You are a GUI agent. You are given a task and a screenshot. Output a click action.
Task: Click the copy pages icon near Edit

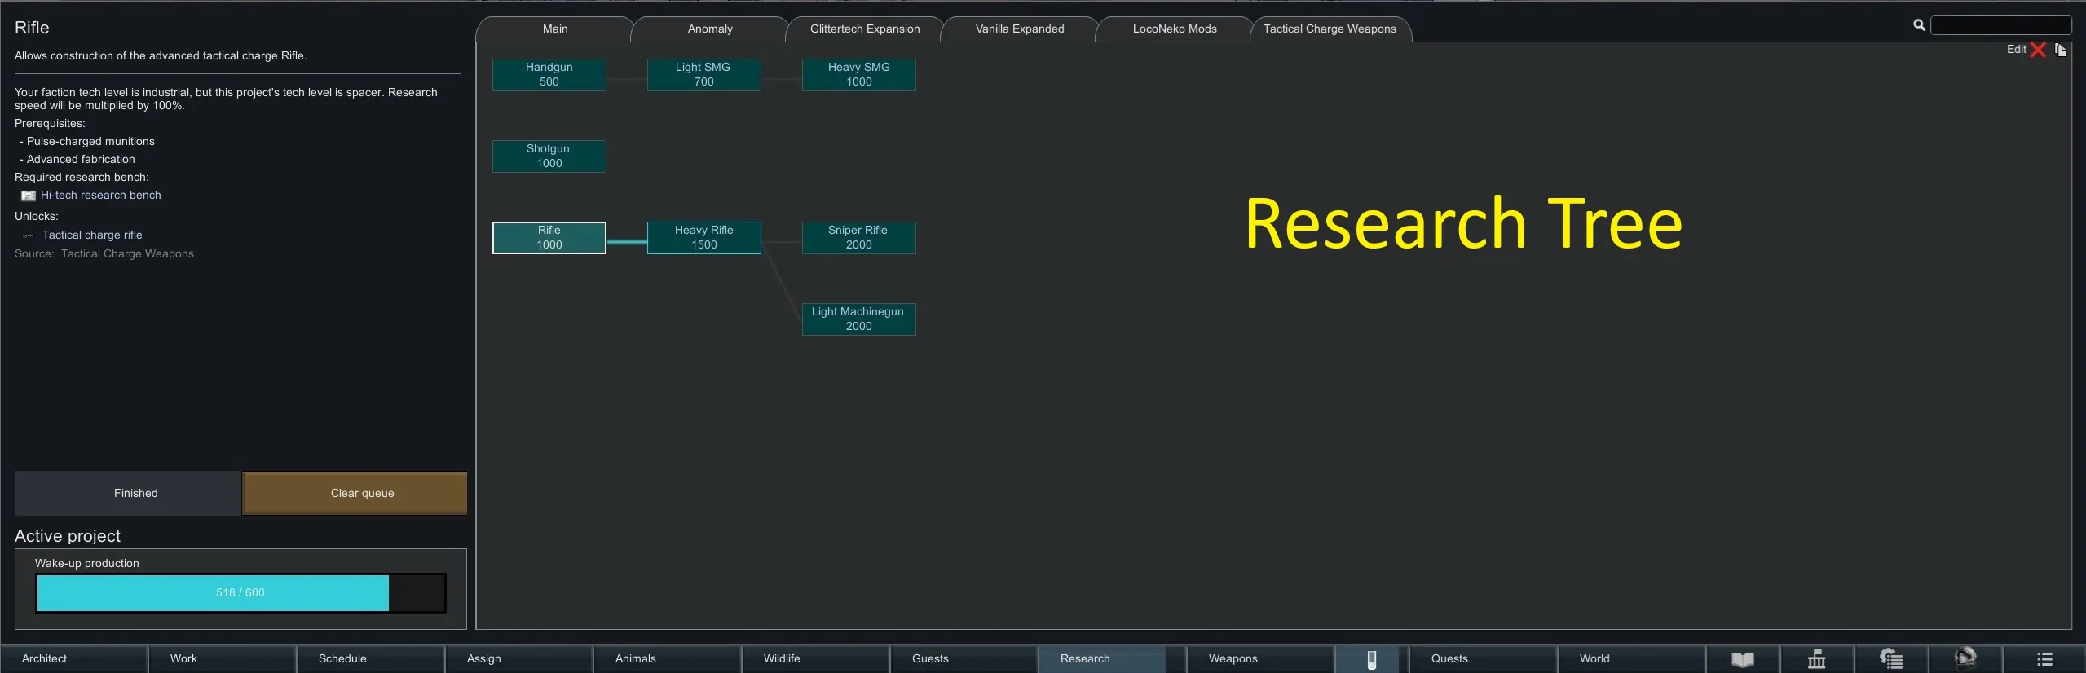pos(2060,50)
